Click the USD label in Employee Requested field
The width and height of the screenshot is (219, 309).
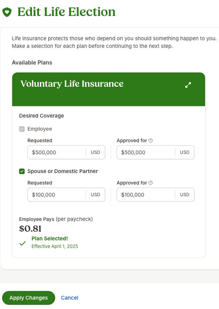95,152
